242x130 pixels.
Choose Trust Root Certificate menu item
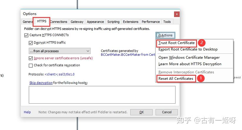point(176,43)
